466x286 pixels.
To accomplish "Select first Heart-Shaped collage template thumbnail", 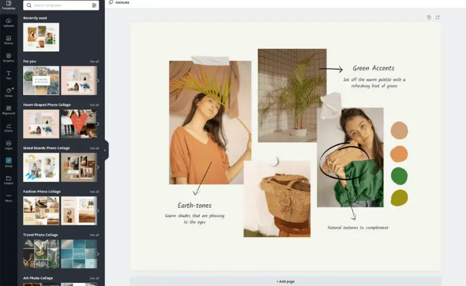I will pos(41,124).
